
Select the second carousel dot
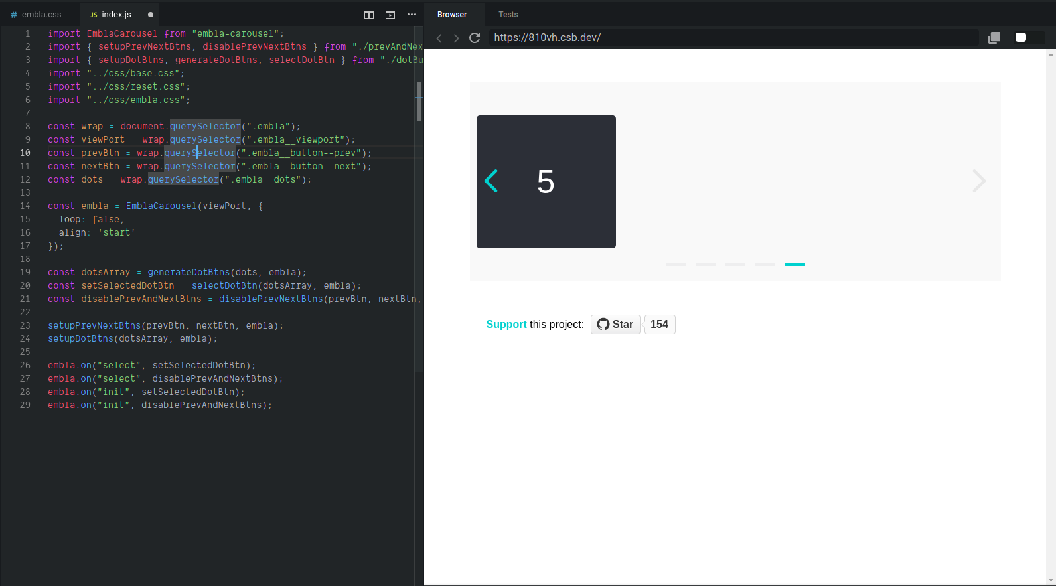(x=706, y=265)
